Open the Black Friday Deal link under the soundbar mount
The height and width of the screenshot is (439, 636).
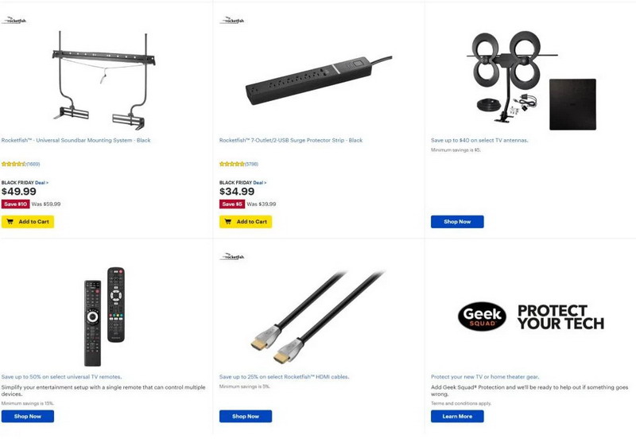pos(41,183)
